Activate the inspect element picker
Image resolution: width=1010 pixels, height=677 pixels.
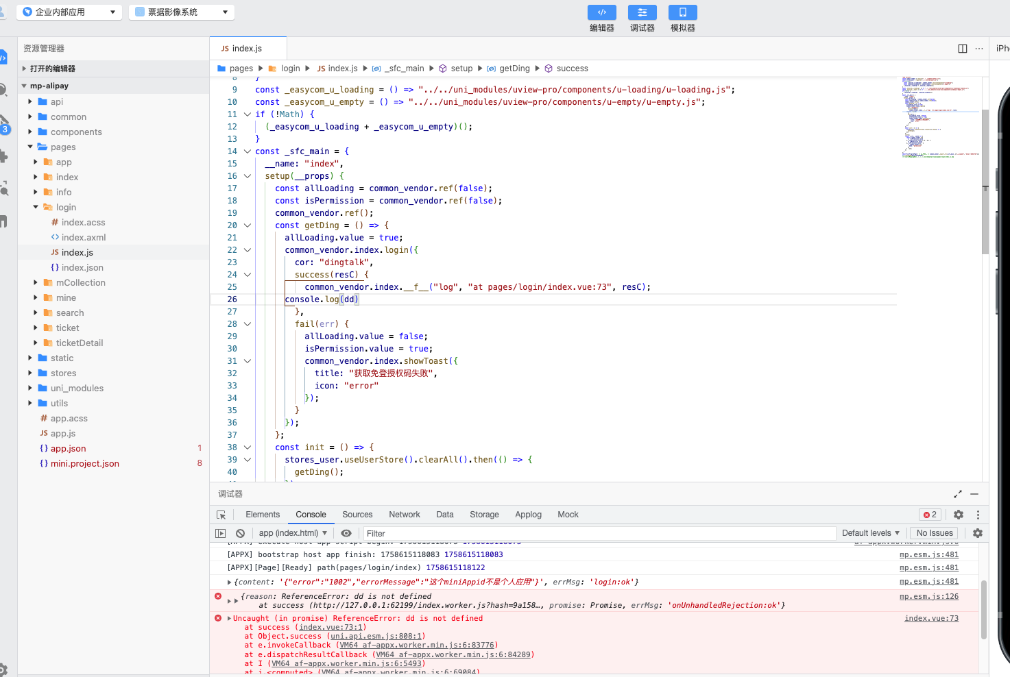(221, 515)
